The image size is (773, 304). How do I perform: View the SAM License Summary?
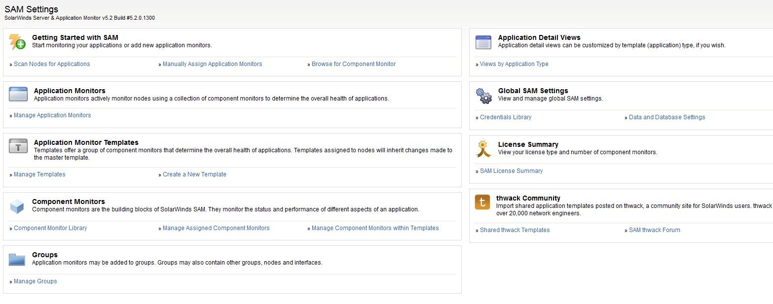[x=512, y=171]
